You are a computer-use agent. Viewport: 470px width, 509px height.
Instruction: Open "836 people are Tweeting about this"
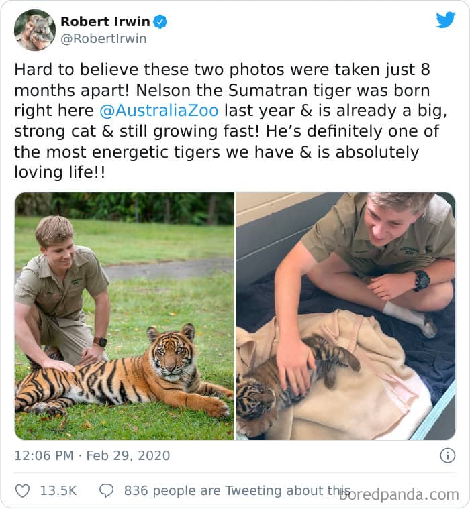point(235,491)
